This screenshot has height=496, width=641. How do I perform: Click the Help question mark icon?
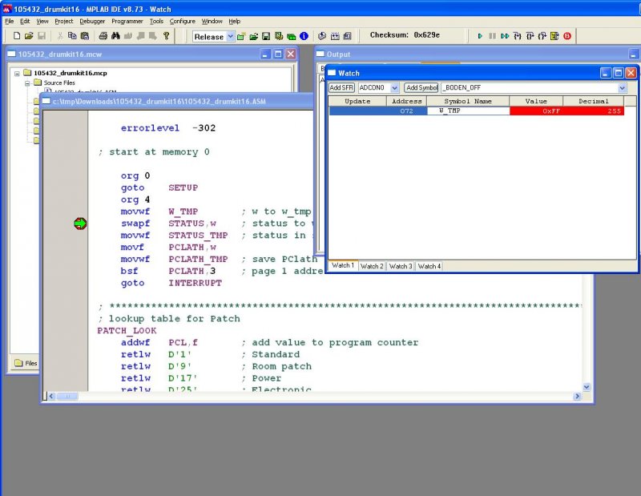[166, 36]
